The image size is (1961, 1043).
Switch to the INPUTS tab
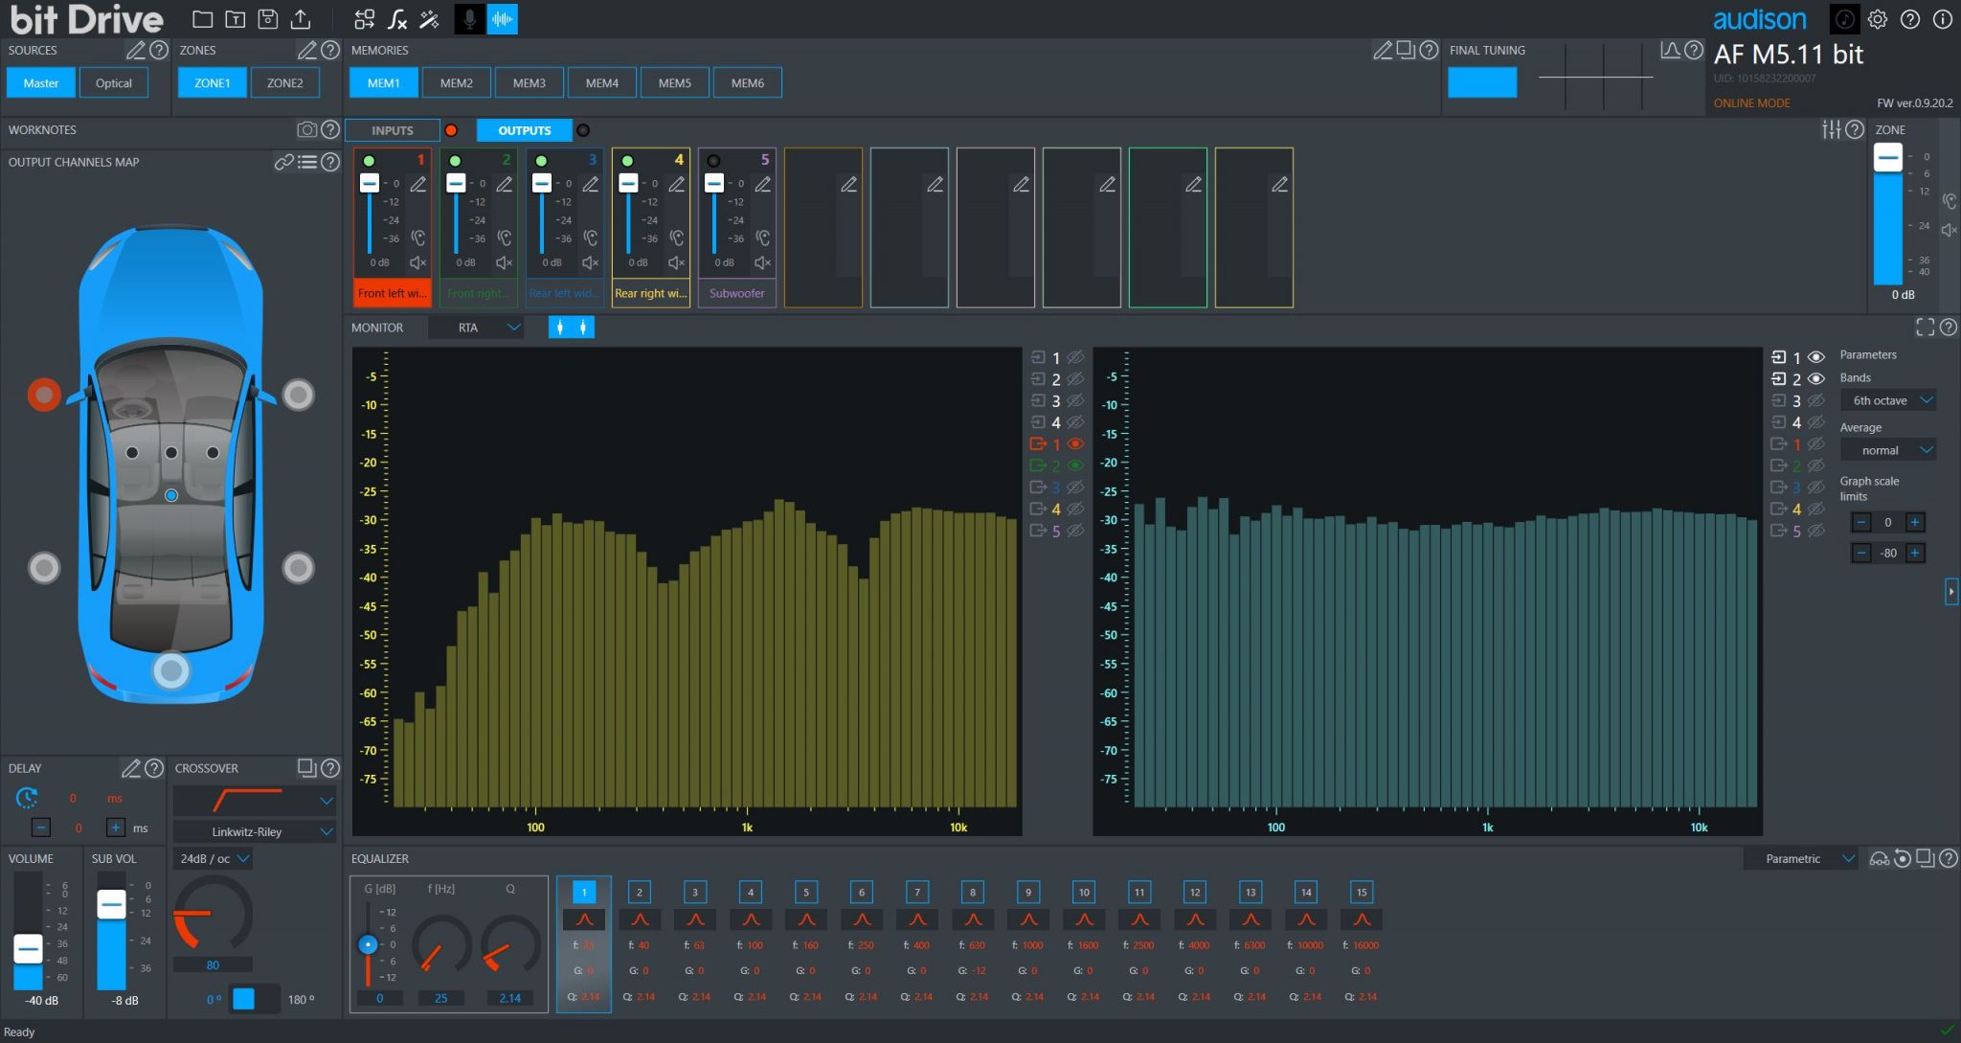point(392,130)
